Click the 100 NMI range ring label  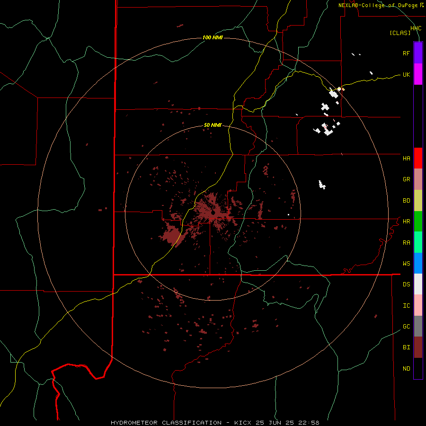pyautogui.click(x=213, y=37)
